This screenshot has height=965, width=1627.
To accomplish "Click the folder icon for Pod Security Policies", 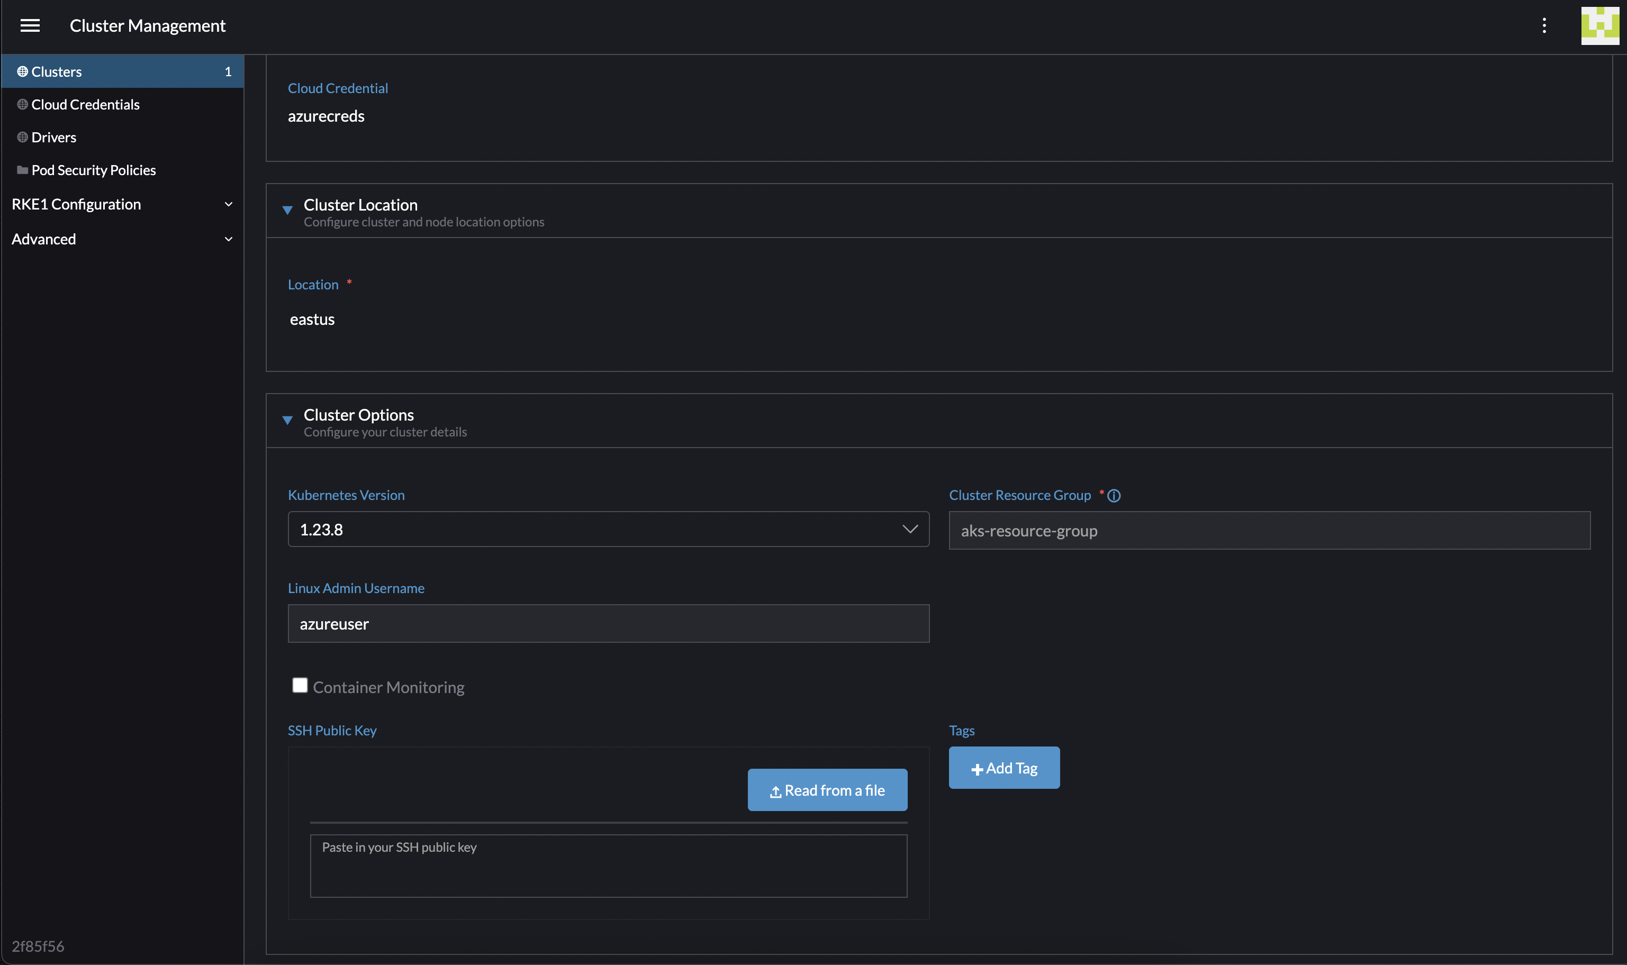I will 22,170.
